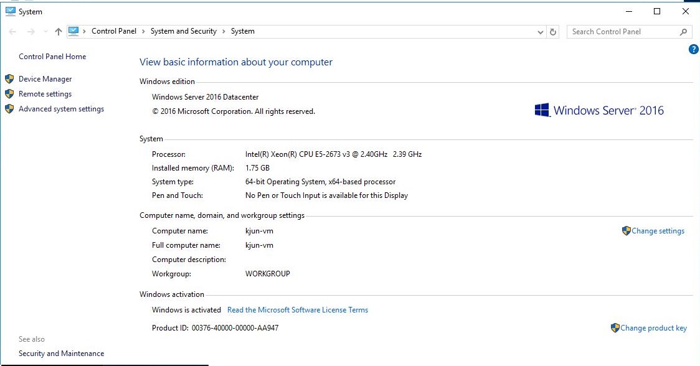Viewport: 700px width, 366px height.
Task: Go to Control Panel Home
Action: pyautogui.click(x=52, y=57)
